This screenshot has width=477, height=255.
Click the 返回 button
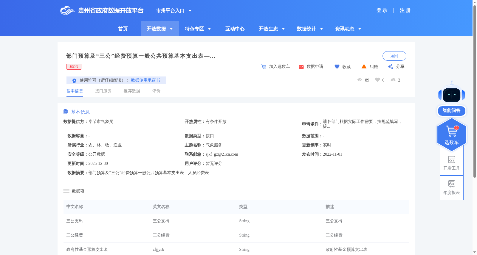394,56
